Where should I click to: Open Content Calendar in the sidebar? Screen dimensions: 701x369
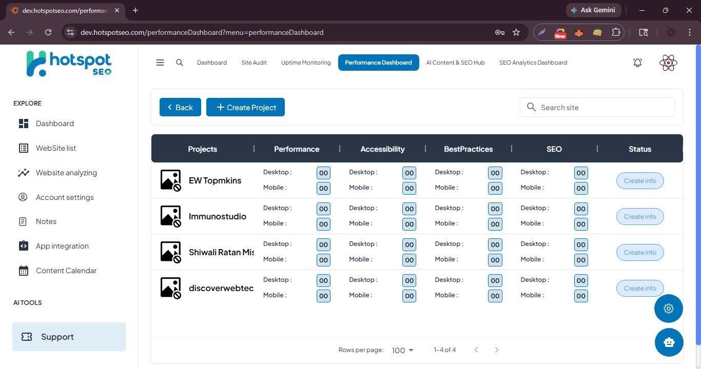click(x=66, y=271)
